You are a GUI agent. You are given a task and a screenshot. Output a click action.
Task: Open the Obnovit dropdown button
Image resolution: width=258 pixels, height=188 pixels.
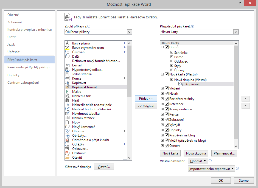coord(198,161)
